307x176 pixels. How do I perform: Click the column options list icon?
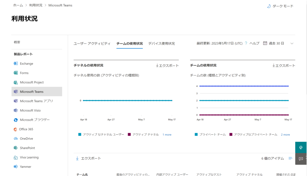[x=290, y=158]
